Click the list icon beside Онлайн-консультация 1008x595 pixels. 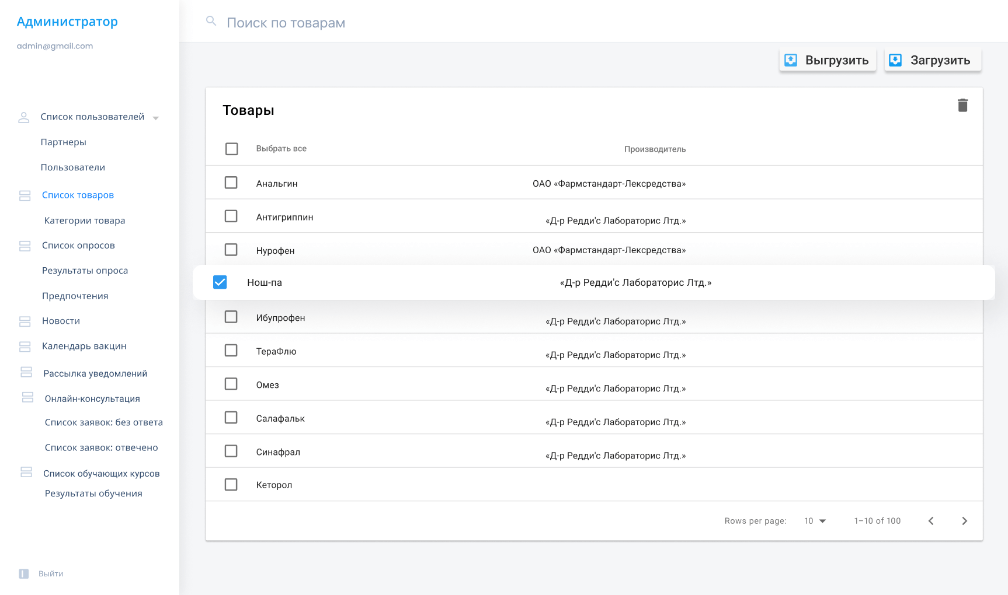coord(27,397)
